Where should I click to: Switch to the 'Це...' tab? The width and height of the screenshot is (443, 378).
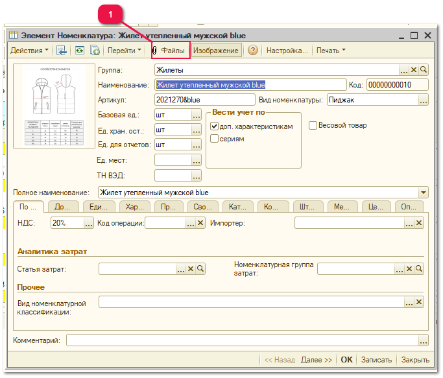376,207
